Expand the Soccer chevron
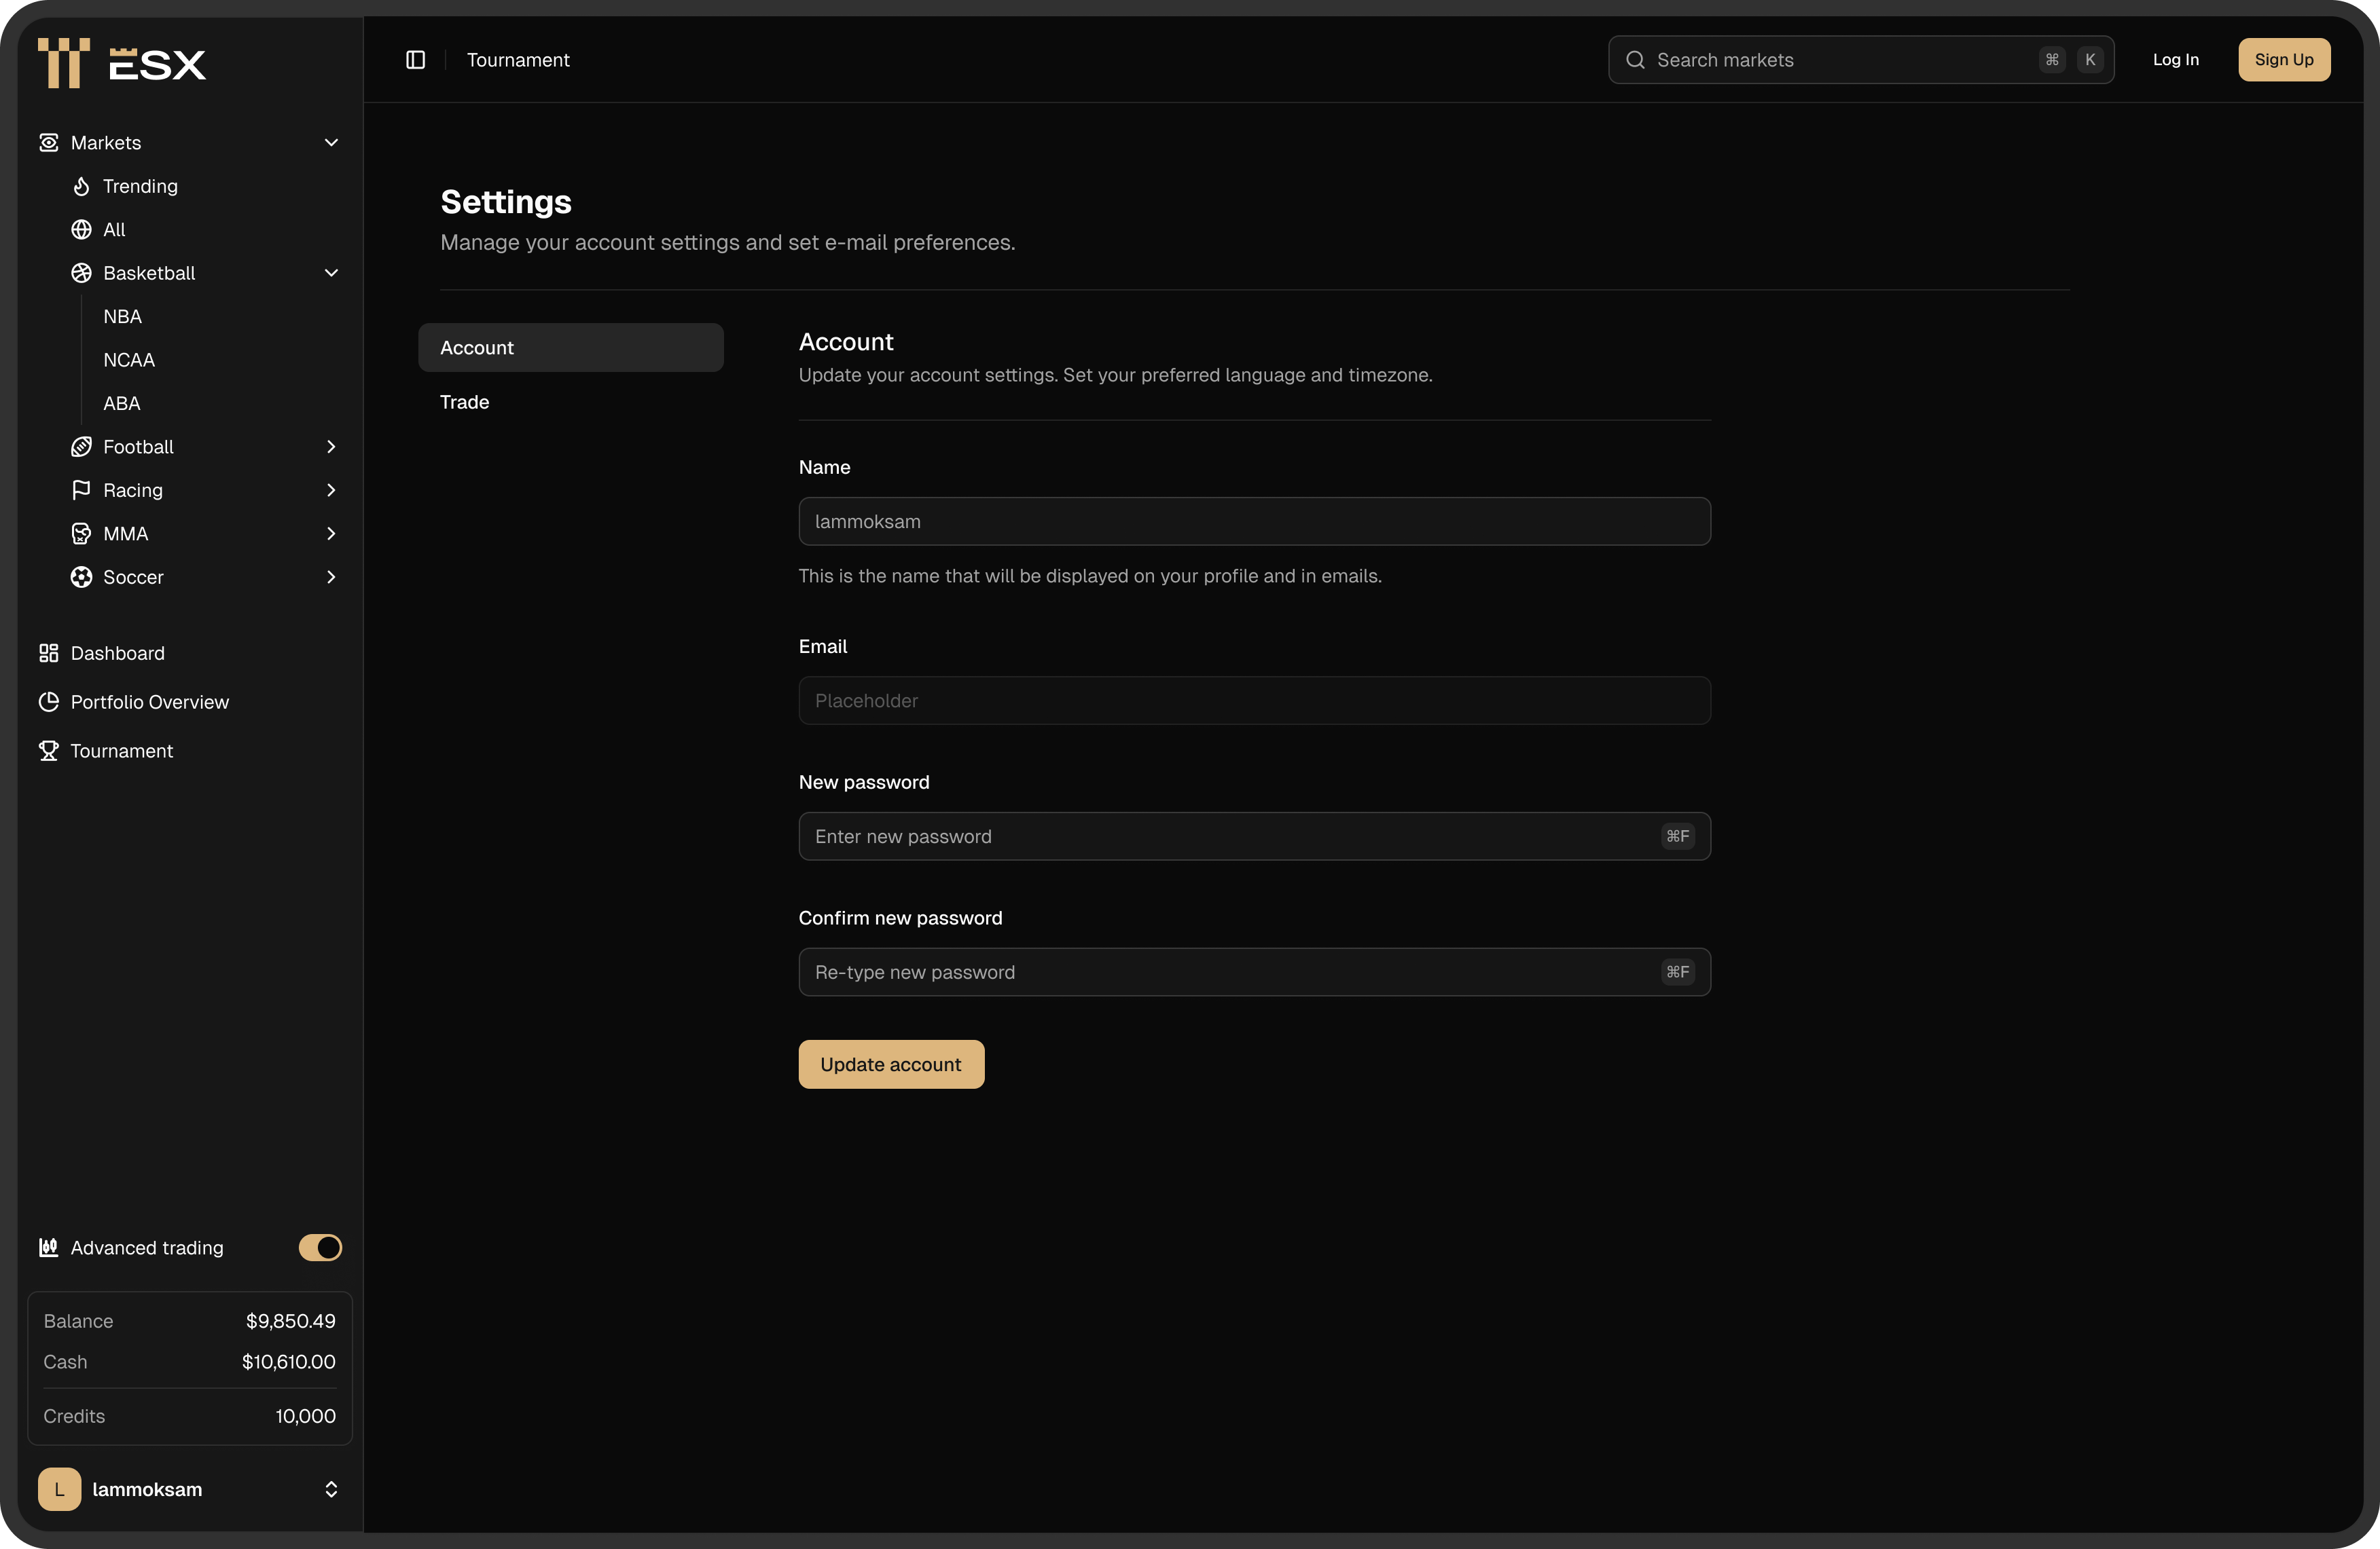 pos(331,576)
